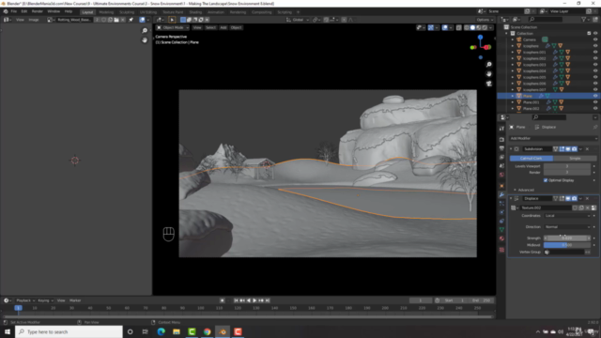601x338 pixels.
Task: Toggle Collection visibility eye
Action: pos(595,34)
